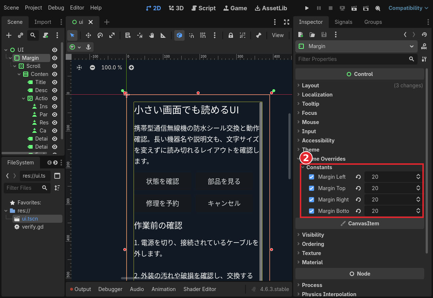Expand the Layout section

[x=360, y=86]
